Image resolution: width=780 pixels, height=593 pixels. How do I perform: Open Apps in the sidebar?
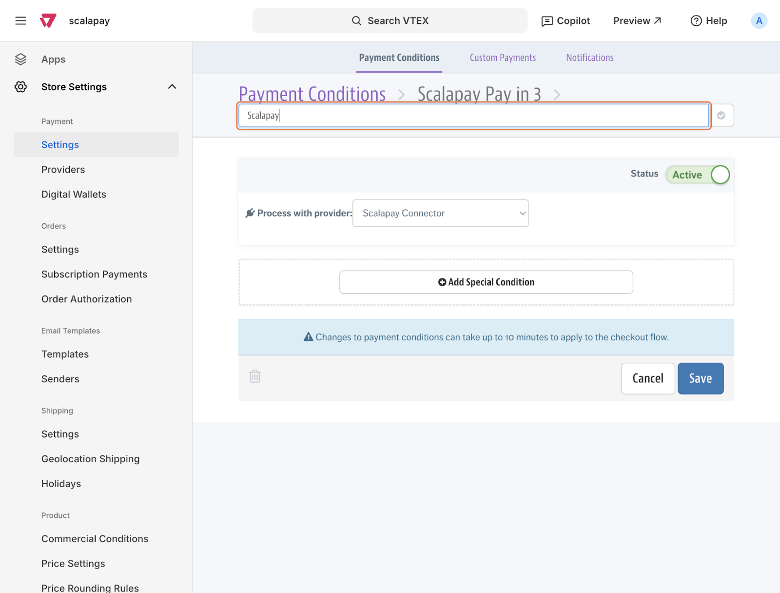53,59
